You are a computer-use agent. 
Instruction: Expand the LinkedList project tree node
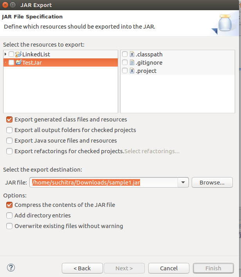click(x=5, y=54)
